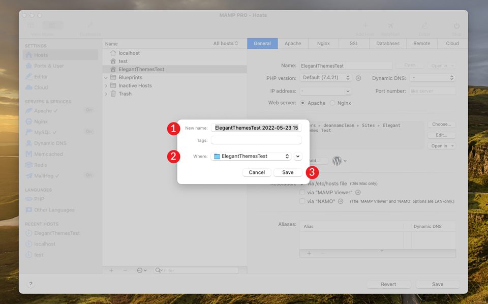Screen dimensions: 488x304
Task: Click the WordPress logo icon
Action: (x=337, y=161)
